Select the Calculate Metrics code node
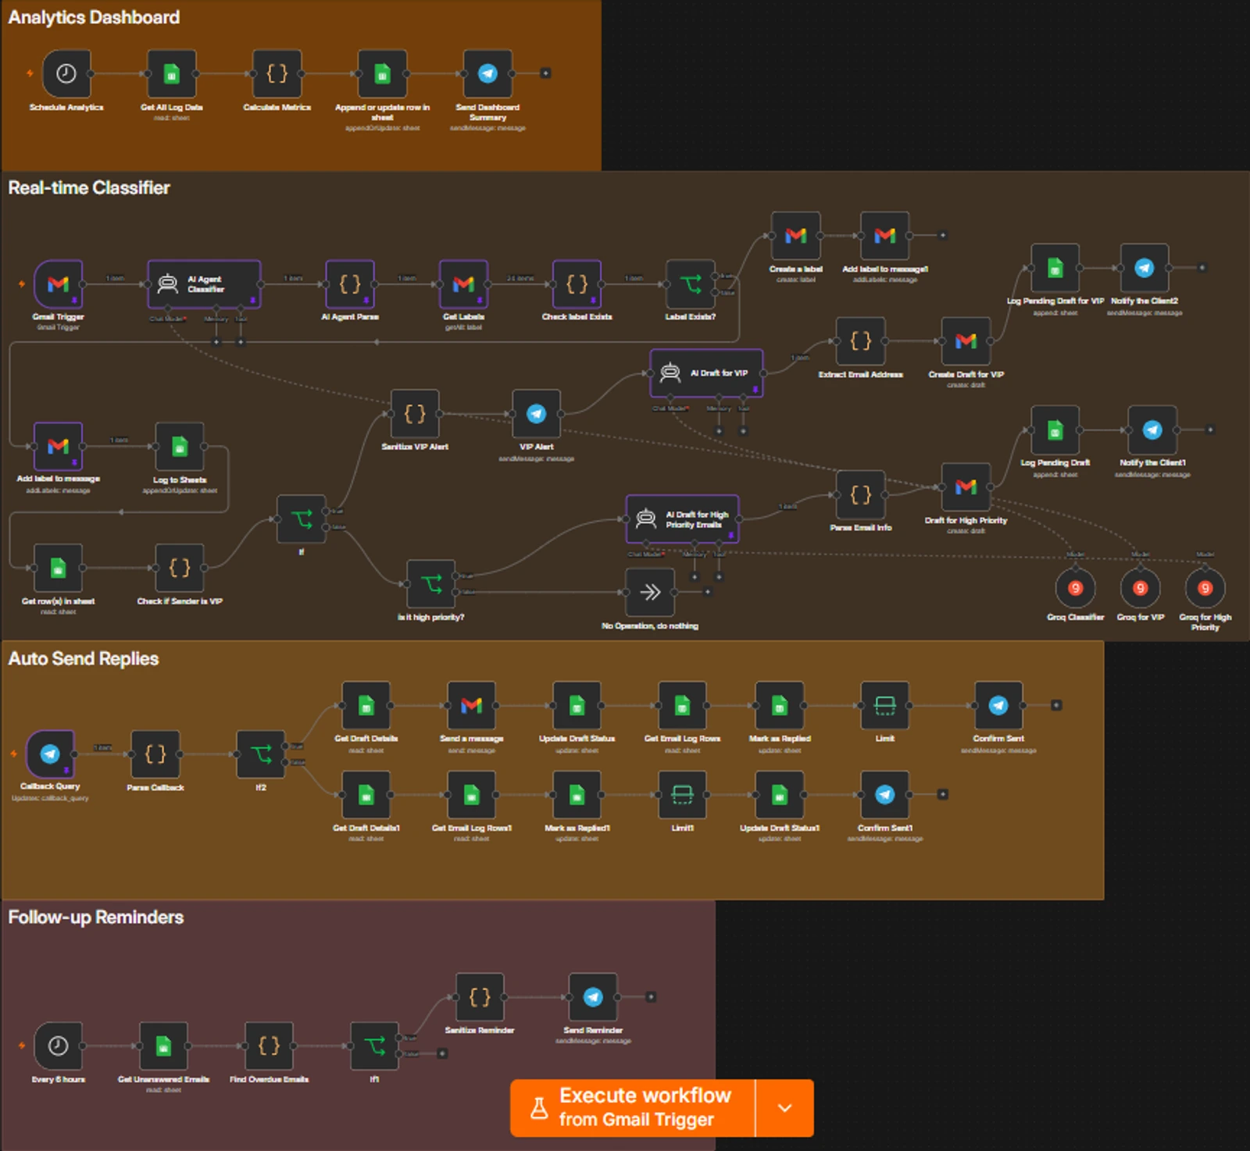1250x1151 pixels. coord(277,73)
